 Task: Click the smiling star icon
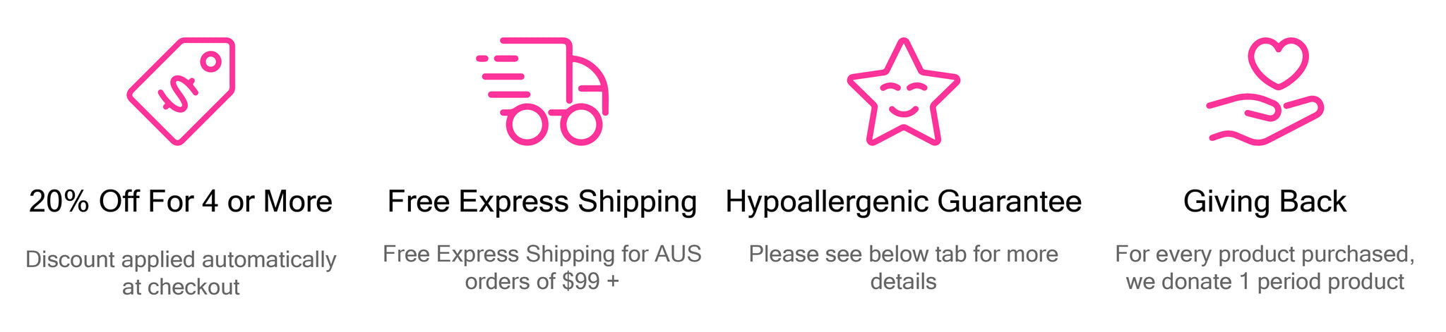903,92
